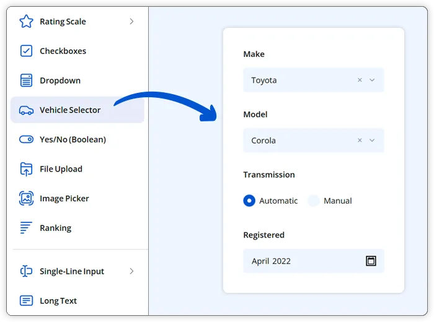
Task: Expand the Rating Scale submenu chevron
Action: point(131,22)
